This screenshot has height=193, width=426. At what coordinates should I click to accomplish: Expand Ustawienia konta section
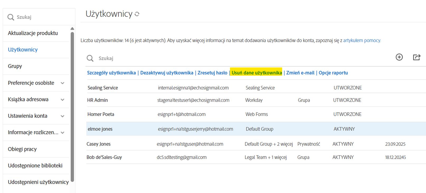click(63, 116)
